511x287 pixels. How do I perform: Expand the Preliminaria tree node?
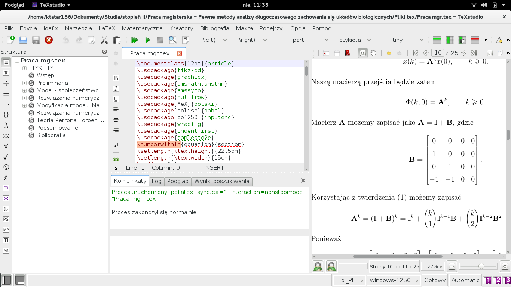[x=24, y=83]
